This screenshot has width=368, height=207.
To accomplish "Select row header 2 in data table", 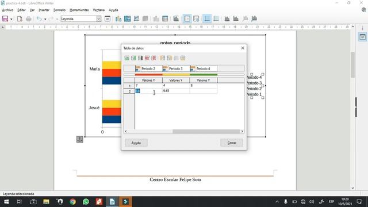I will tap(129, 91).
